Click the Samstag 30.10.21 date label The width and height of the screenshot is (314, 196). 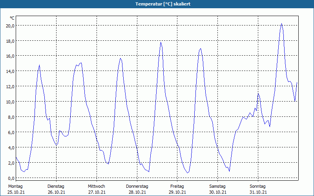click(x=218, y=189)
